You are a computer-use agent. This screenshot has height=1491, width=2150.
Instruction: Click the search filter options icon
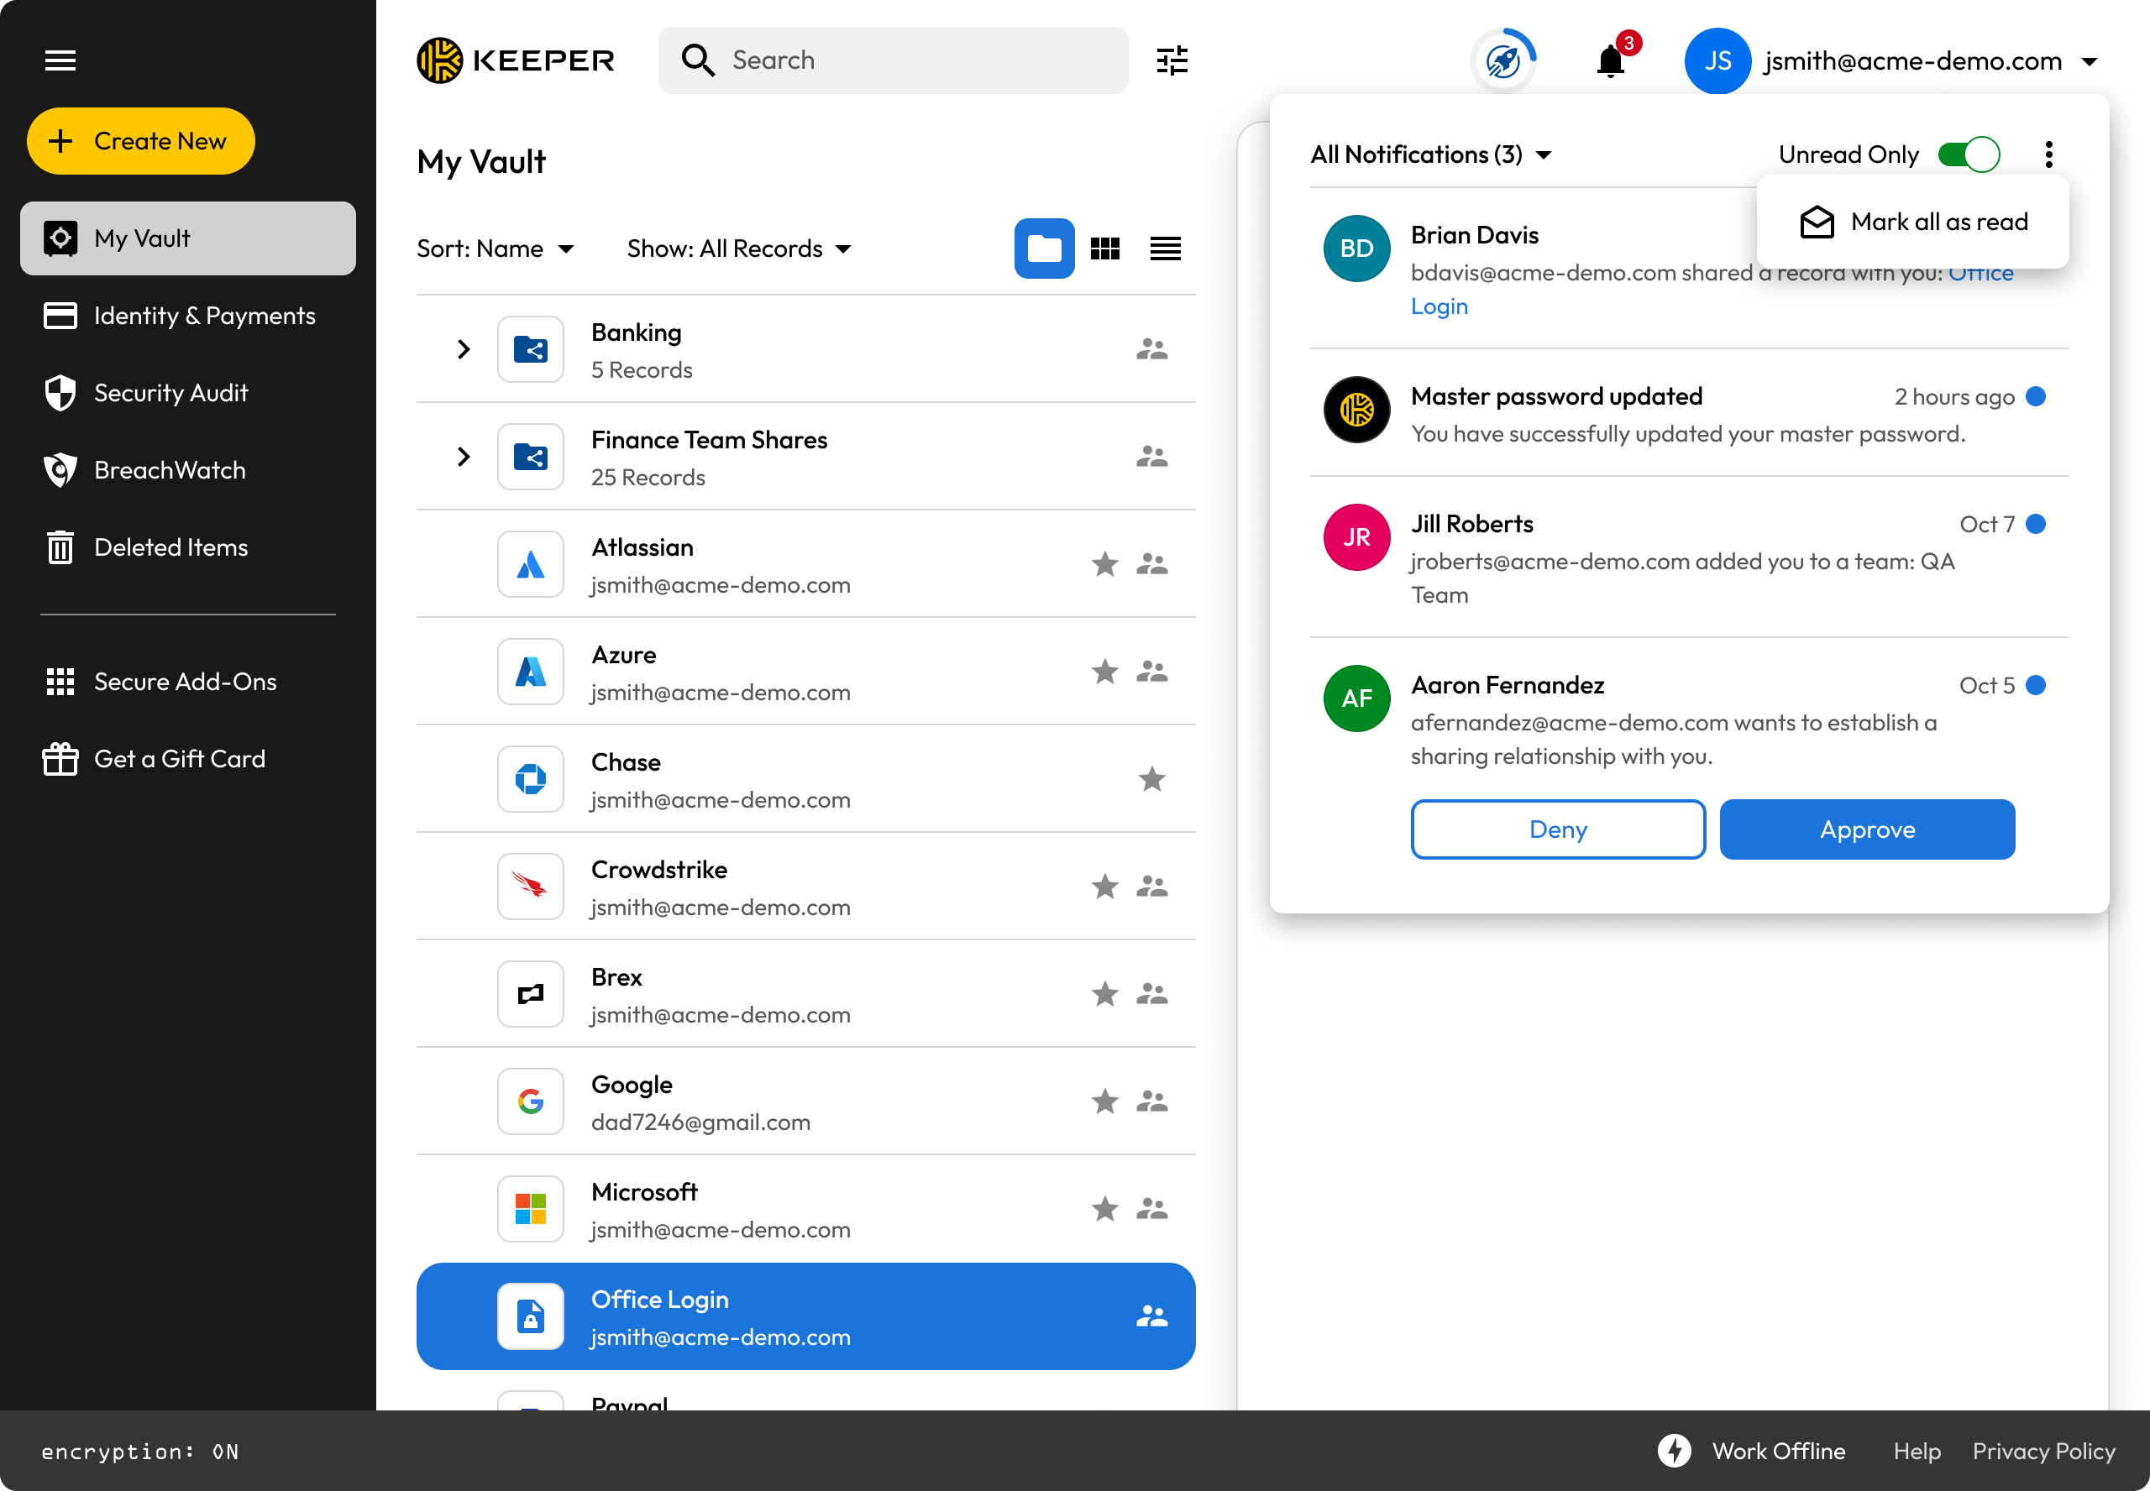click(x=1172, y=60)
